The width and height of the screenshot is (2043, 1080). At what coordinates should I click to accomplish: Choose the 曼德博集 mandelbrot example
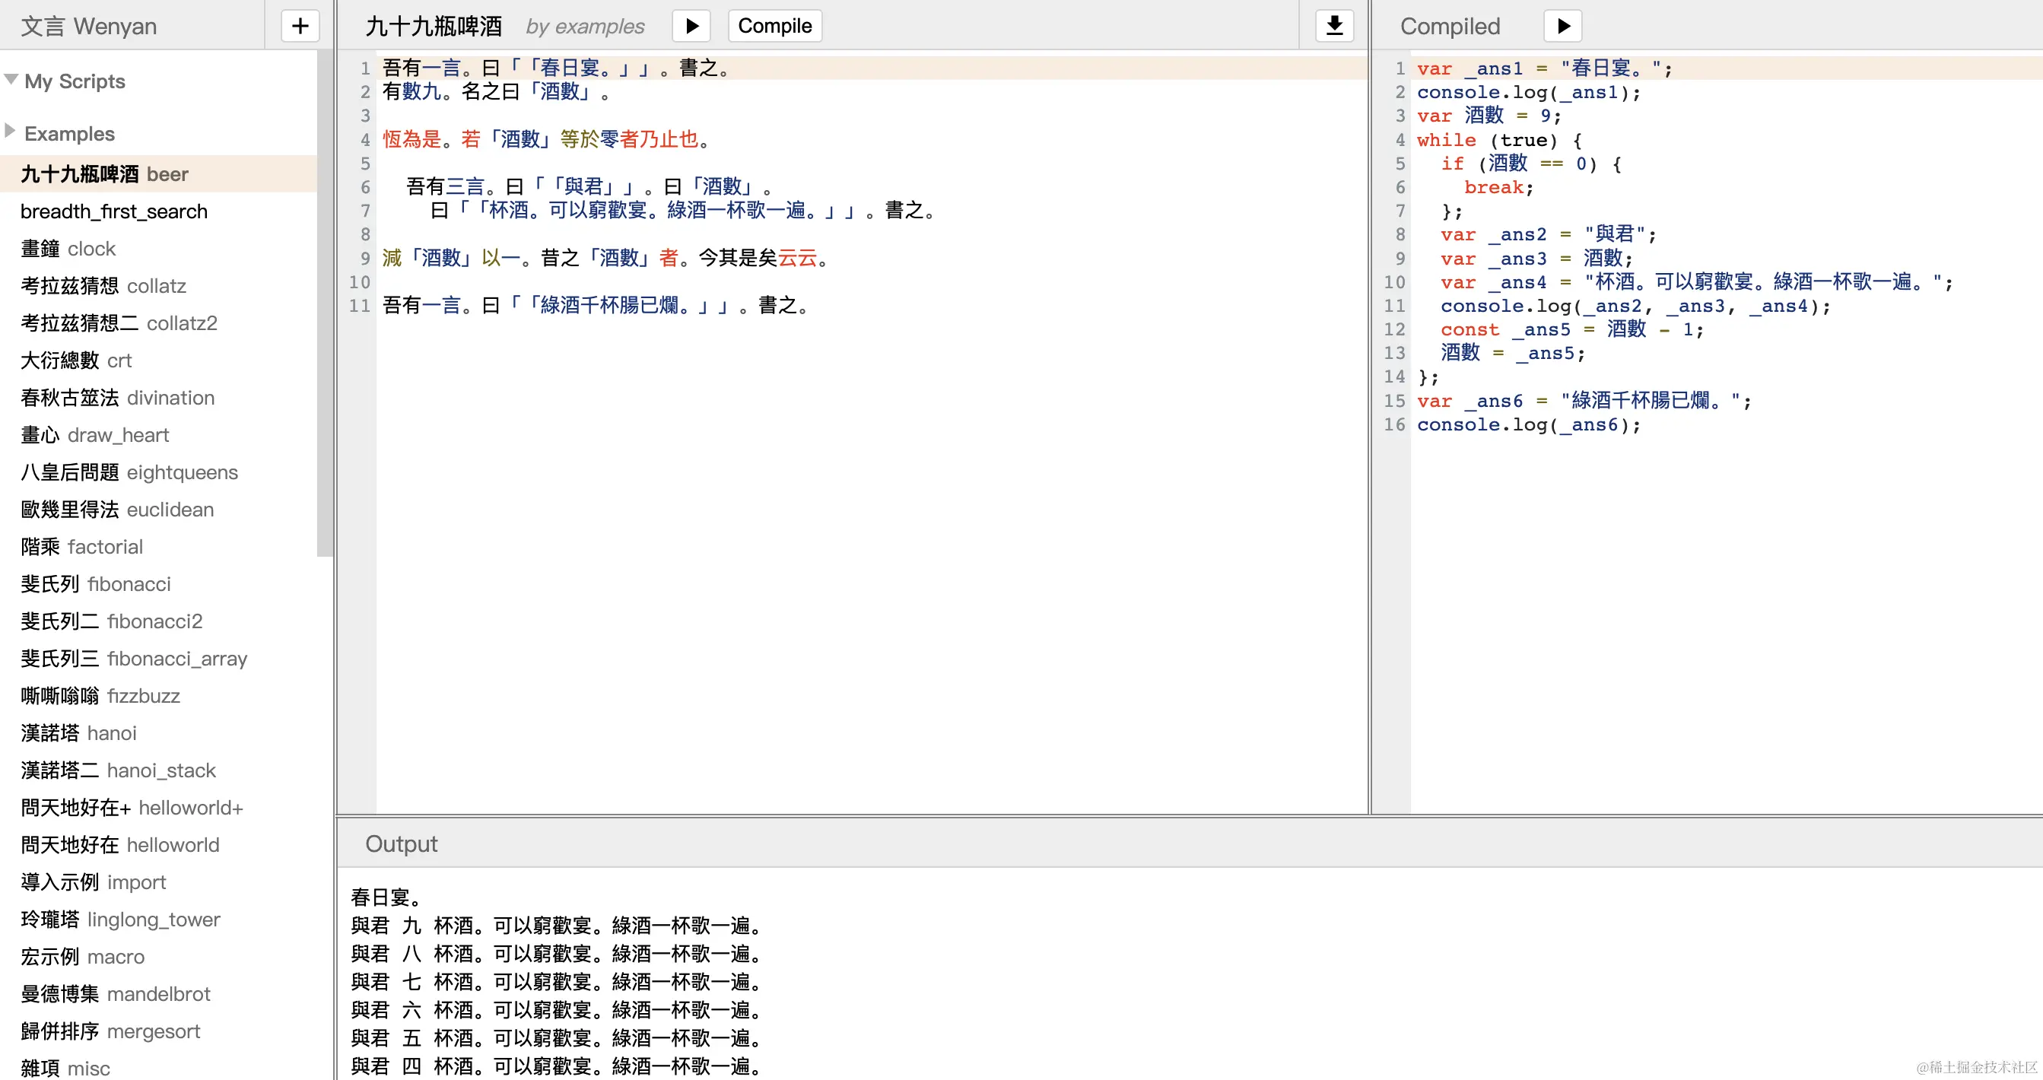(116, 994)
